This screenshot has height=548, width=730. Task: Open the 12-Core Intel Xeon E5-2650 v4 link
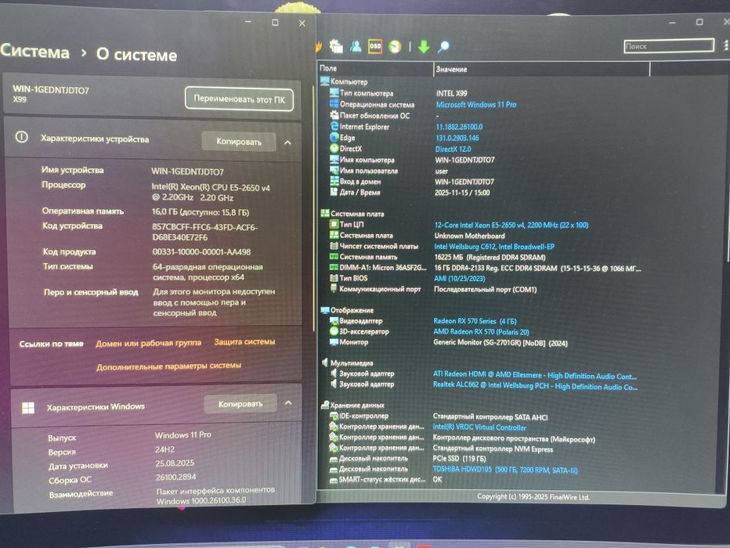[x=511, y=225]
